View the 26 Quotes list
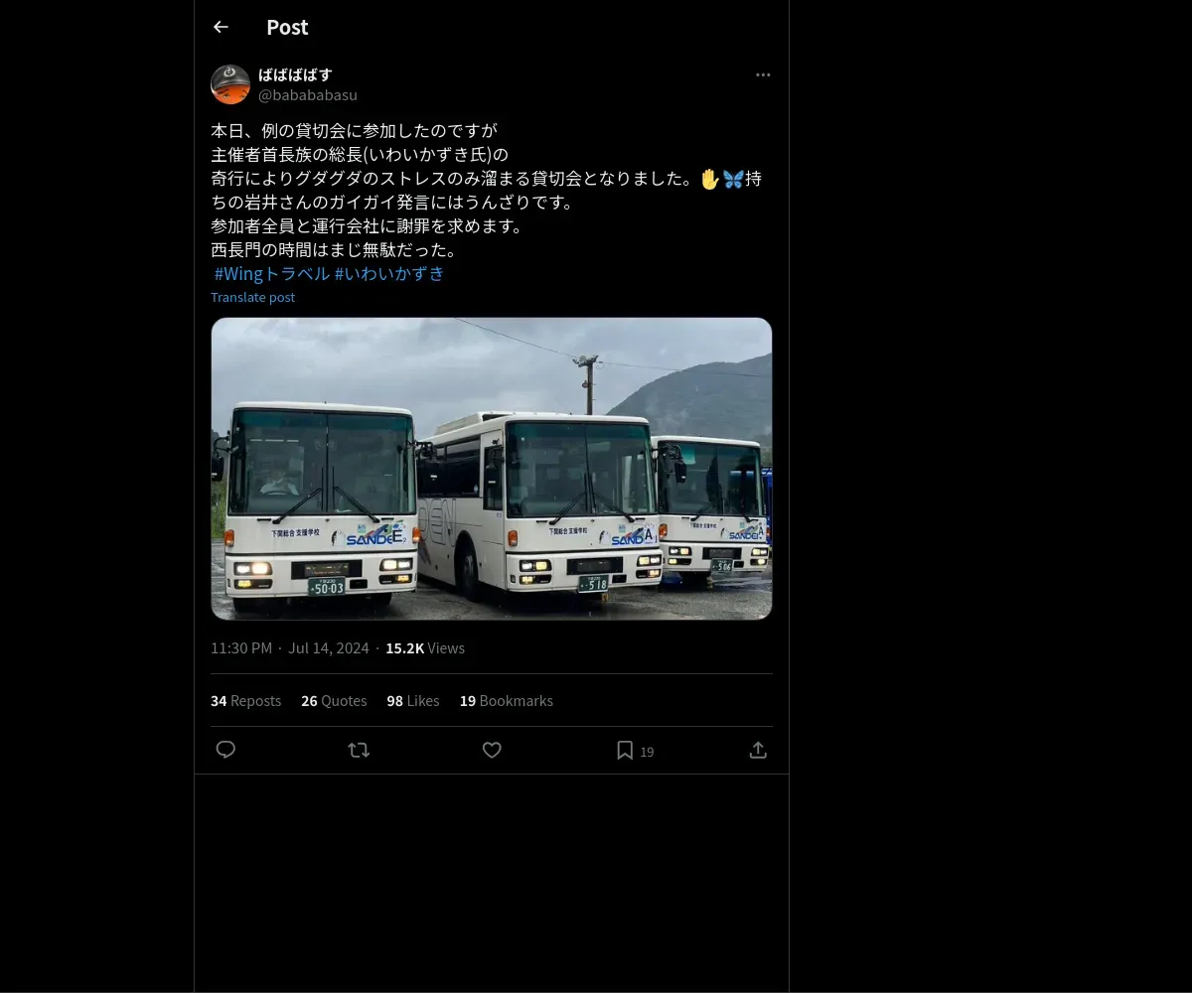The height and width of the screenshot is (993, 1192). [x=334, y=701]
